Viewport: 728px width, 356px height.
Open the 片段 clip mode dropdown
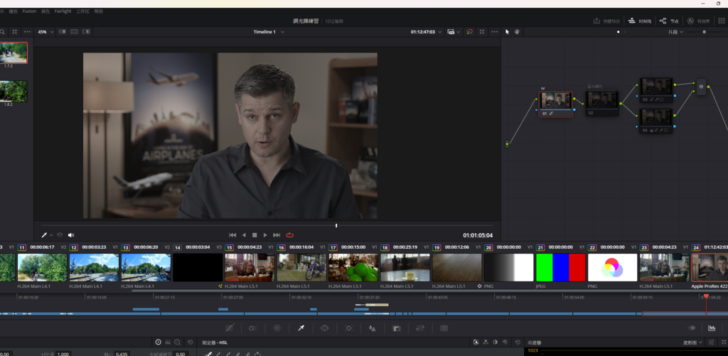pyautogui.click(x=675, y=32)
